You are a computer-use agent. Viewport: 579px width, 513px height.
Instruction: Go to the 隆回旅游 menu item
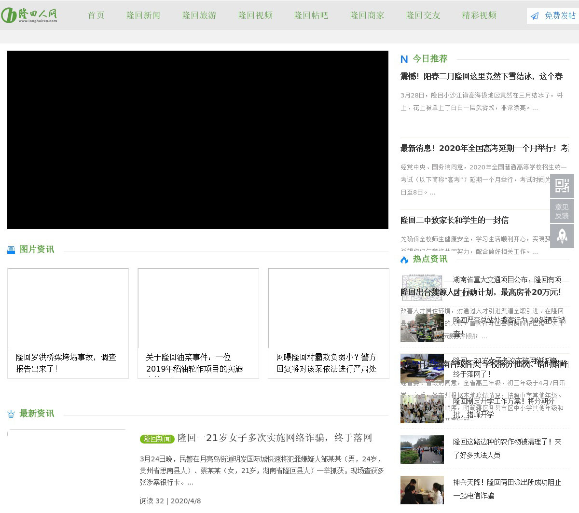click(199, 15)
